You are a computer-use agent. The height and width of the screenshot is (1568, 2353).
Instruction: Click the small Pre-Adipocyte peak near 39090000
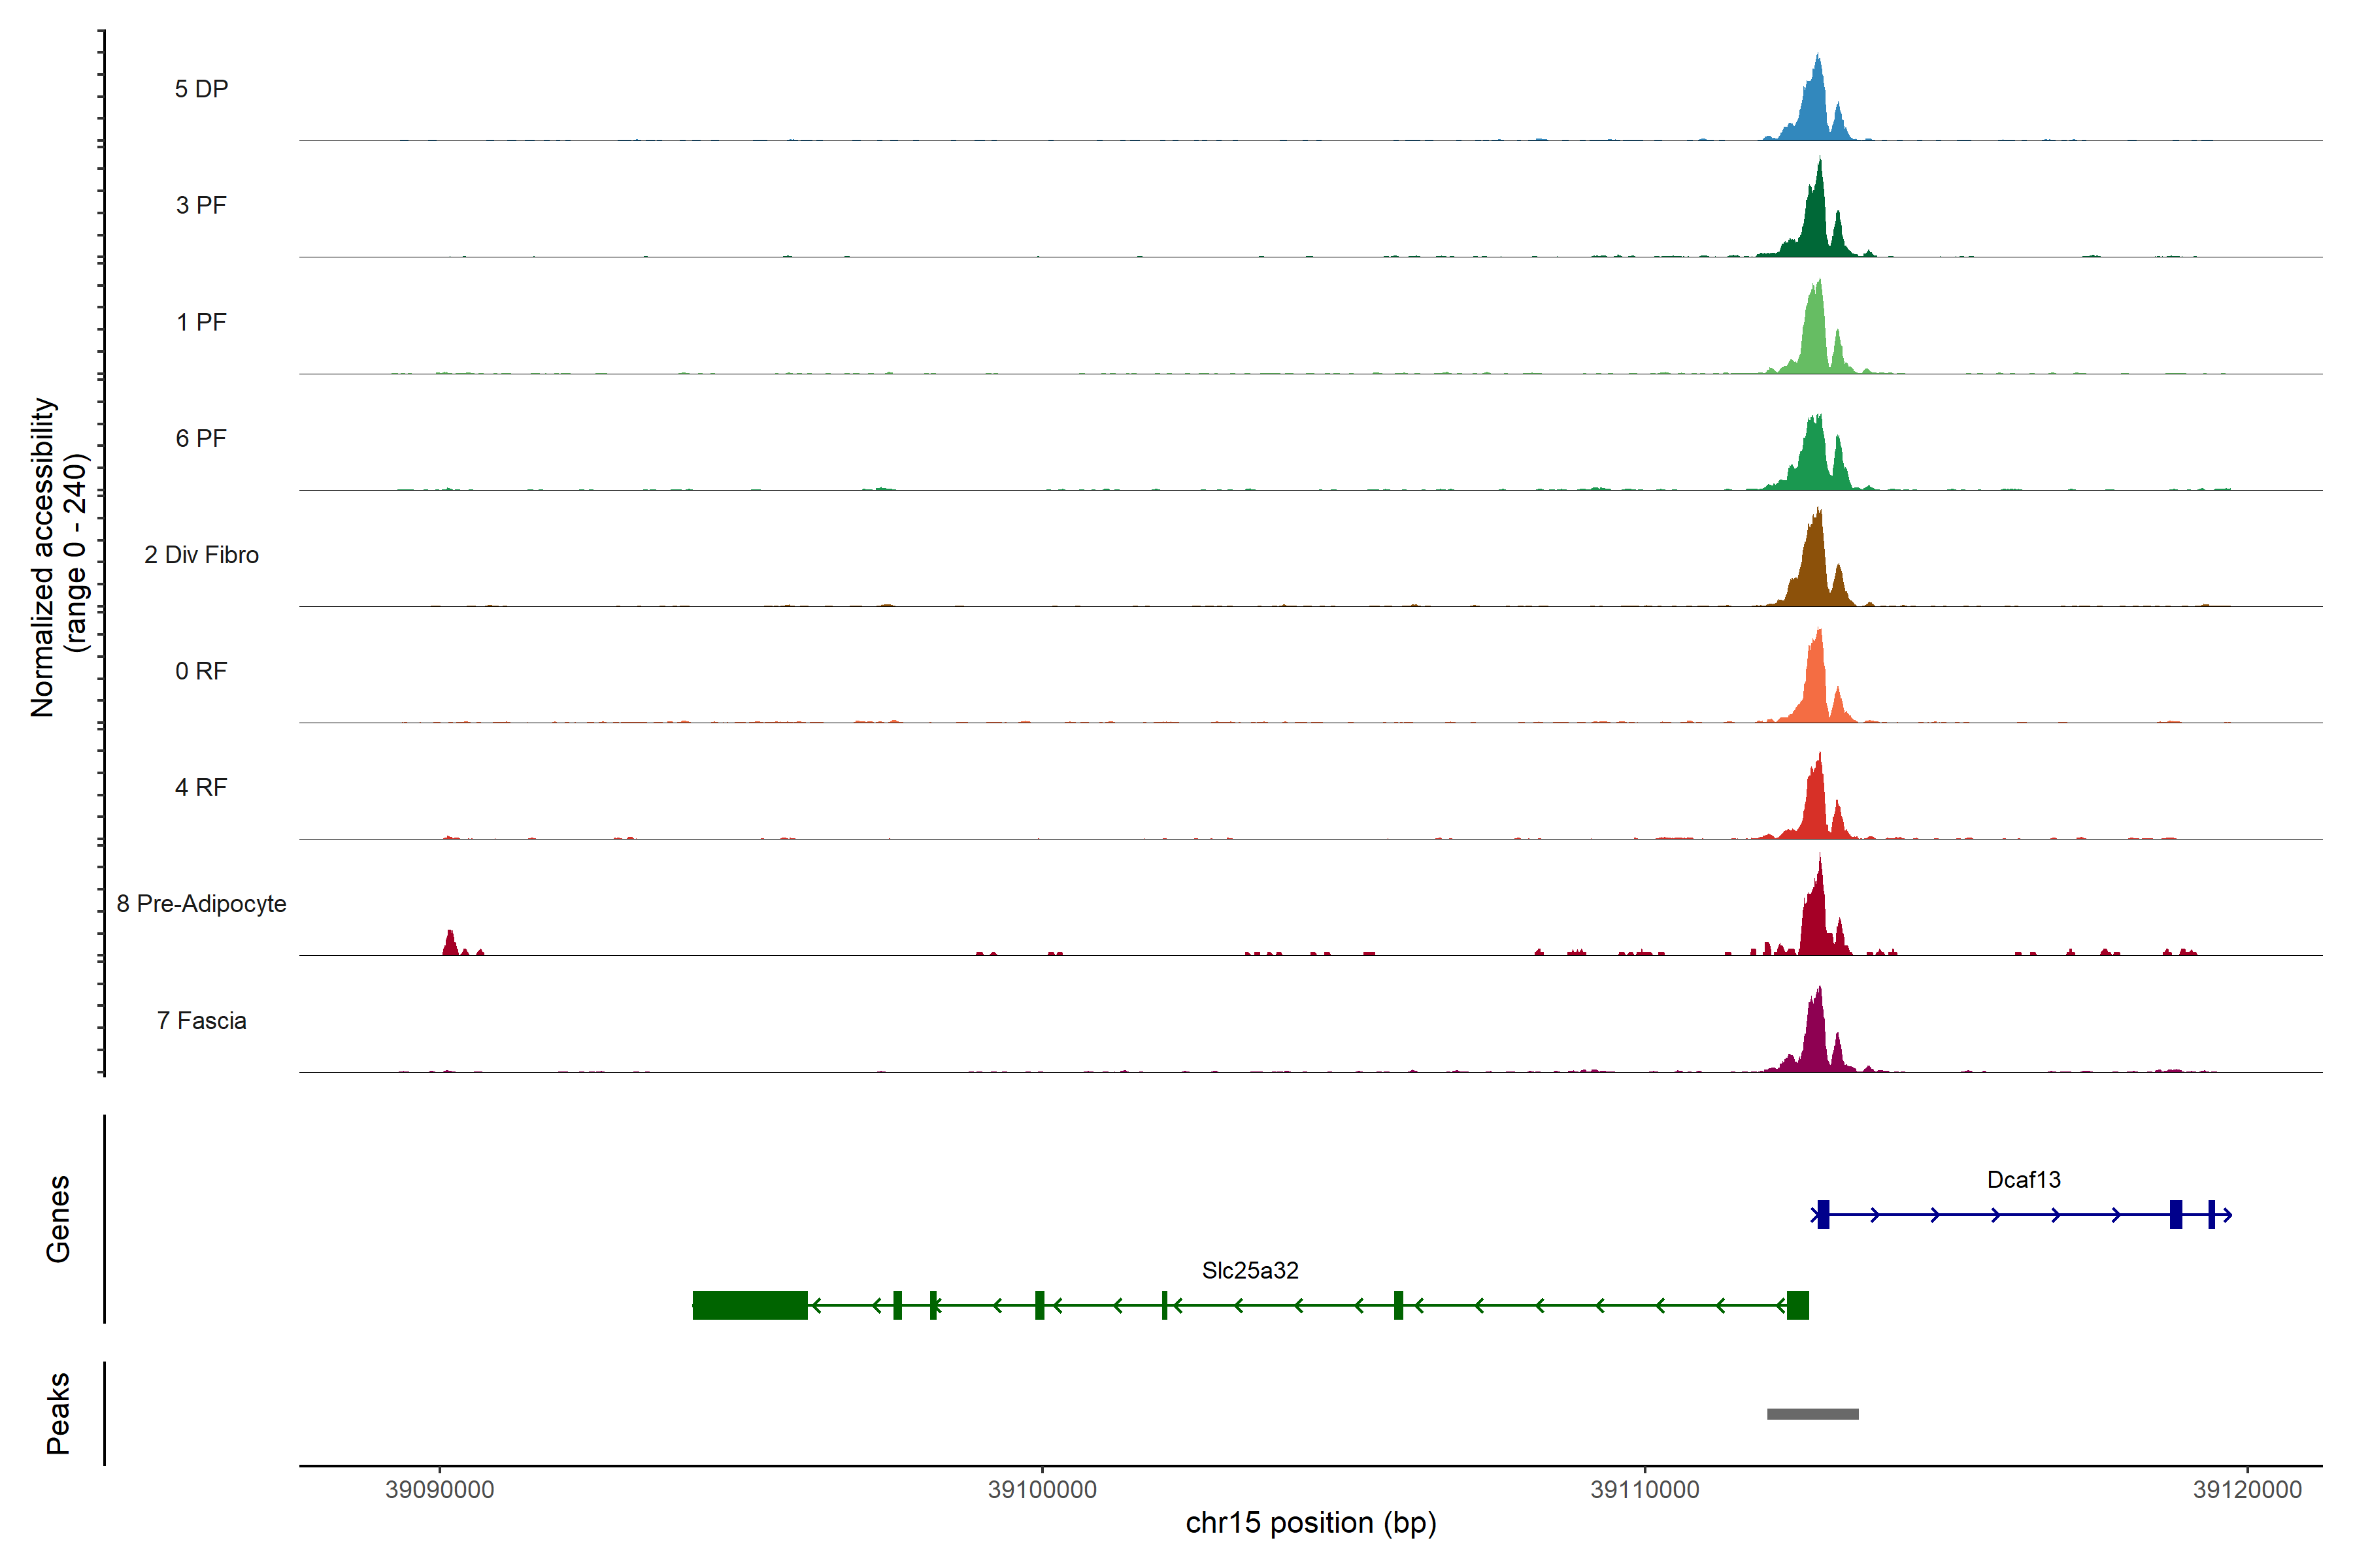[450, 945]
